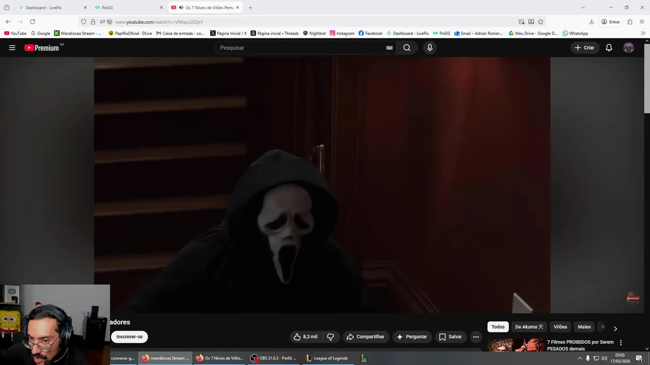
Task: Dislike the video
Action: pyautogui.click(x=331, y=337)
